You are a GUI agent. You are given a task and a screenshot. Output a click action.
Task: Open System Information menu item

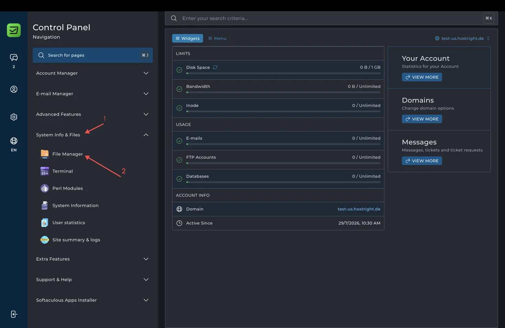[75, 206]
